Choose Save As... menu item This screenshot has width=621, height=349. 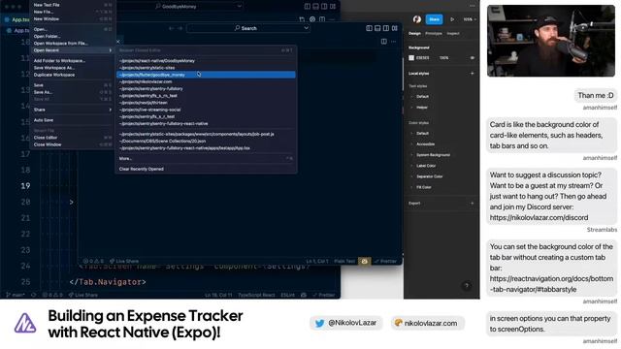pos(72,92)
